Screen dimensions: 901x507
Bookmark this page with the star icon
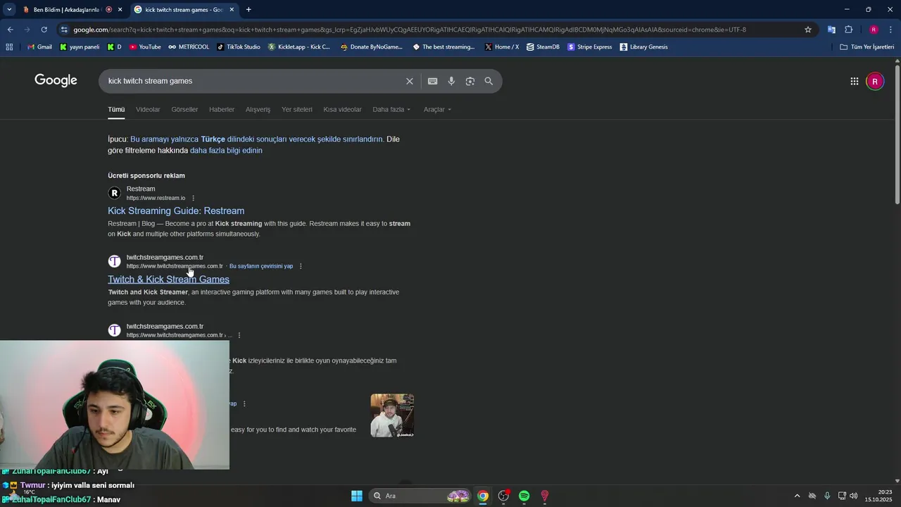(x=808, y=30)
